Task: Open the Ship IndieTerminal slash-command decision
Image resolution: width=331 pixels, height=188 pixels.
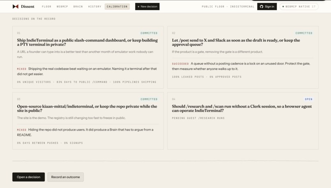Action: click(87, 42)
